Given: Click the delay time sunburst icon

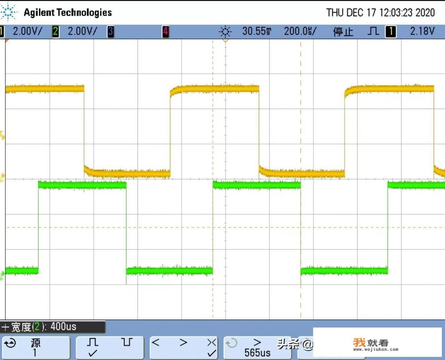Looking at the screenshot, I should 225,32.
